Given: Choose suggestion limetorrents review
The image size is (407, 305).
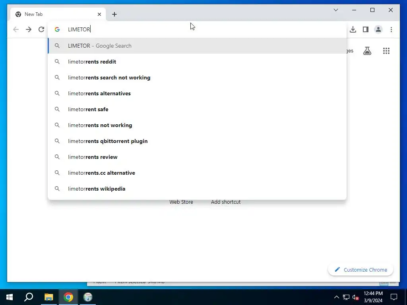Looking at the screenshot, I should pyautogui.click(x=197, y=157).
